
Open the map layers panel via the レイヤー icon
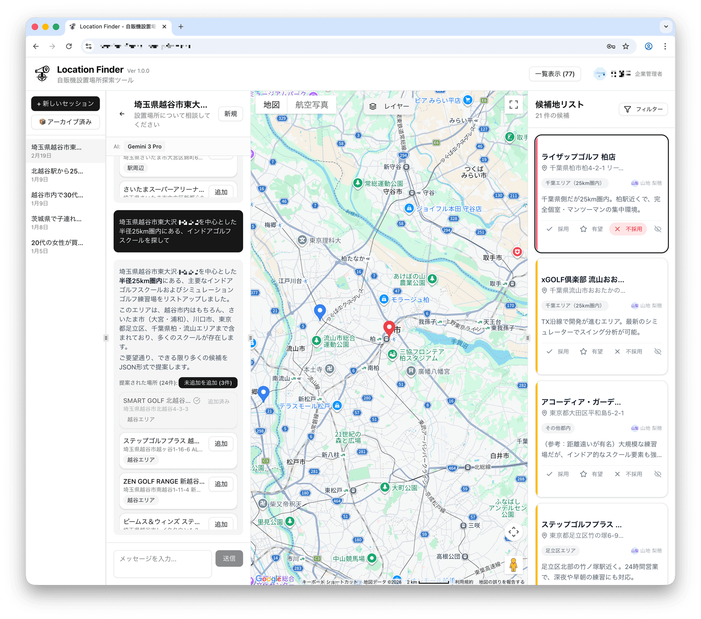tap(373, 106)
